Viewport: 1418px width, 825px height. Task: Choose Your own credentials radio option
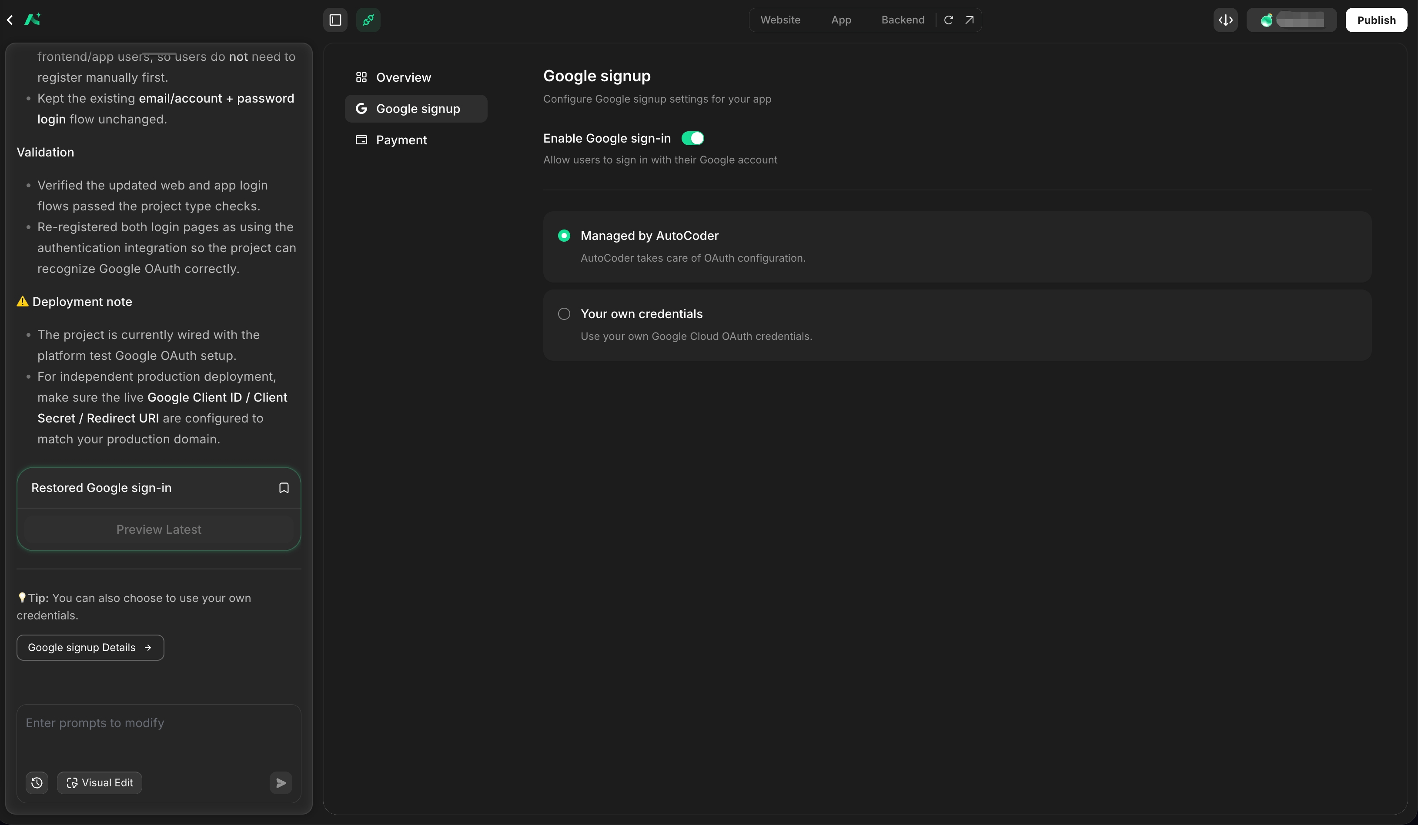[x=564, y=314]
